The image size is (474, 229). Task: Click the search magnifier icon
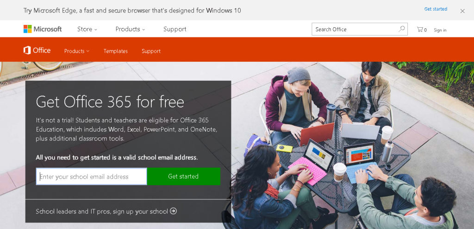click(401, 29)
